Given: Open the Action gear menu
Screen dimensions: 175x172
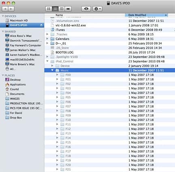Looking at the screenshot, I should tap(97, 9).
